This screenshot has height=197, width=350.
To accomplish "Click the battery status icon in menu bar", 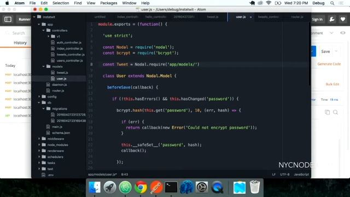I will pos(278,3).
